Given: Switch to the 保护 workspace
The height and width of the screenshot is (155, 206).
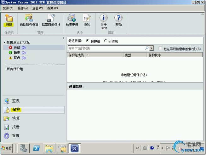Looking at the screenshot, I should tap(33, 110).
